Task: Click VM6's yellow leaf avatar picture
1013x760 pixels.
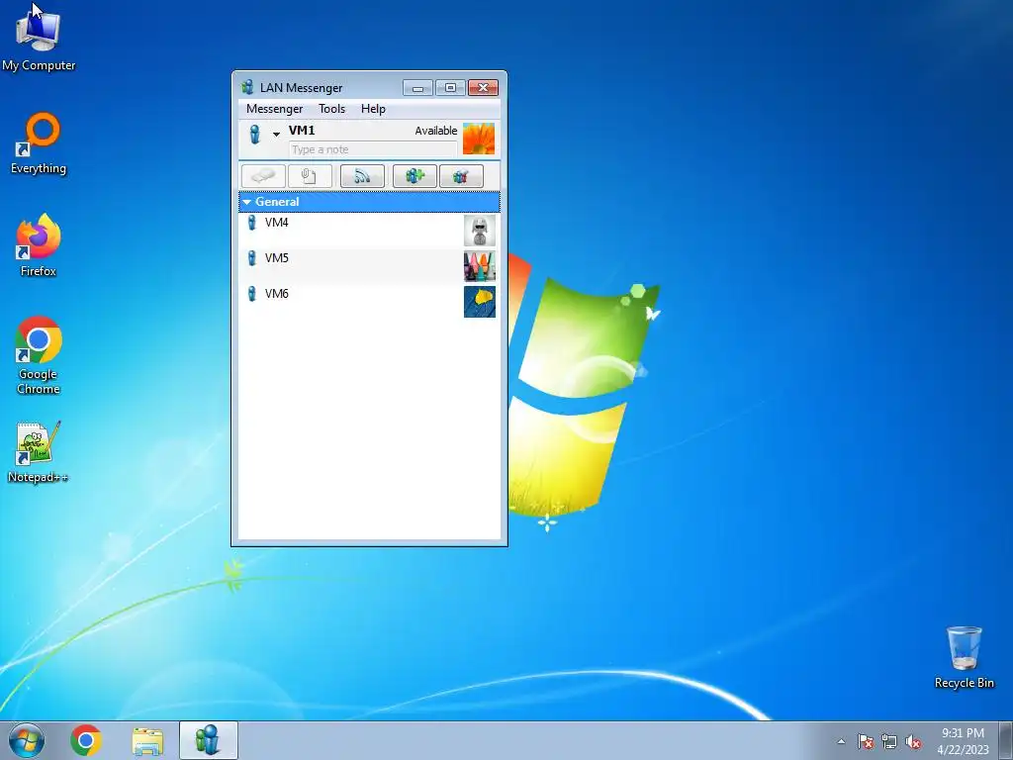Action: click(x=480, y=302)
